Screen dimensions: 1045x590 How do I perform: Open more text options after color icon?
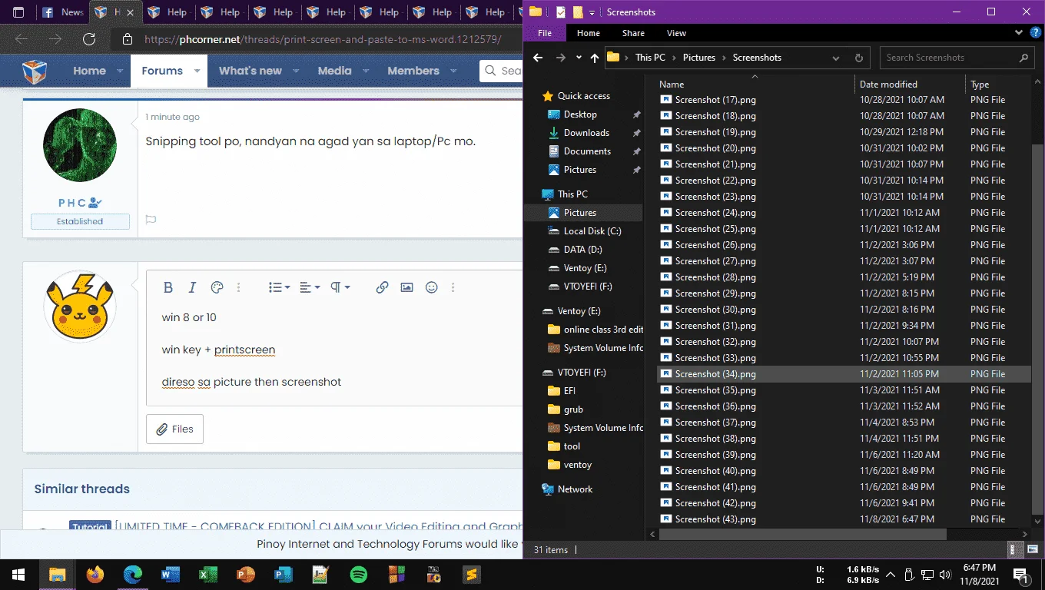click(x=239, y=287)
